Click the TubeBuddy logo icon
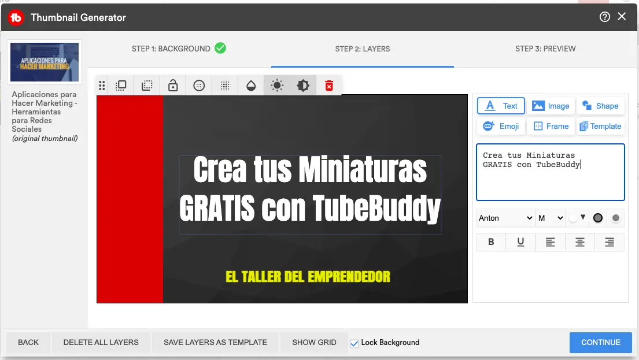Viewport: 639px width, 360px height. [x=16, y=17]
